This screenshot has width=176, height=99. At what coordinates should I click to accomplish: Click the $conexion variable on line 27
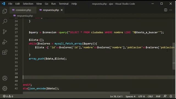click(x=49, y=32)
